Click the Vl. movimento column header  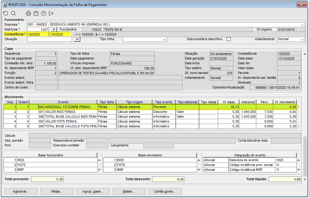(284, 102)
